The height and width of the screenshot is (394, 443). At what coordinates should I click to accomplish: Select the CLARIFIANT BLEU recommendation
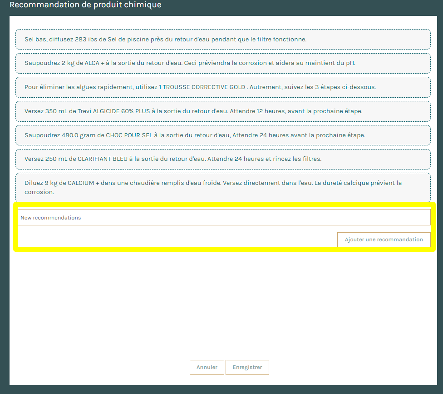point(223,159)
